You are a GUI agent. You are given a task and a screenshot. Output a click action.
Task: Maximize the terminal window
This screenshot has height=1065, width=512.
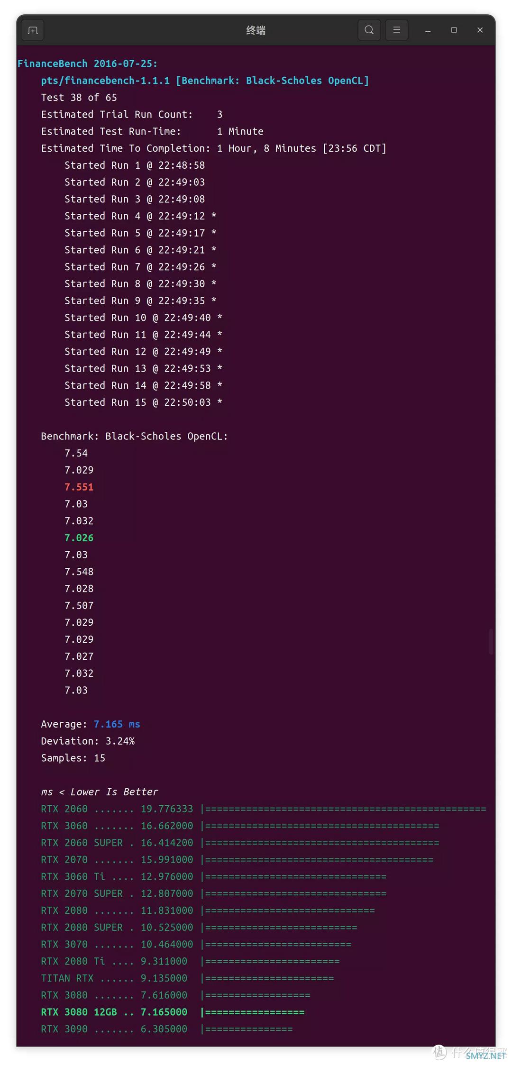[x=454, y=30]
